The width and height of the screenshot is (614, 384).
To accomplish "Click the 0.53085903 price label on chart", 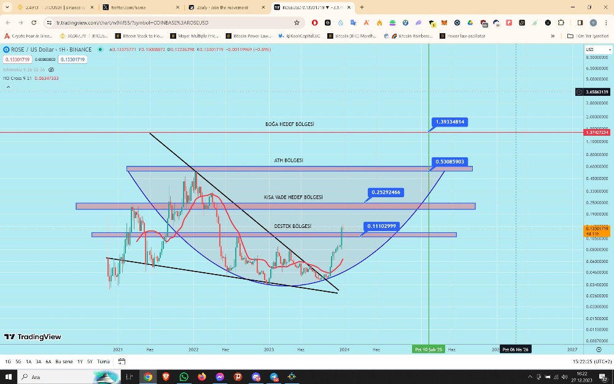I will coord(451,162).
